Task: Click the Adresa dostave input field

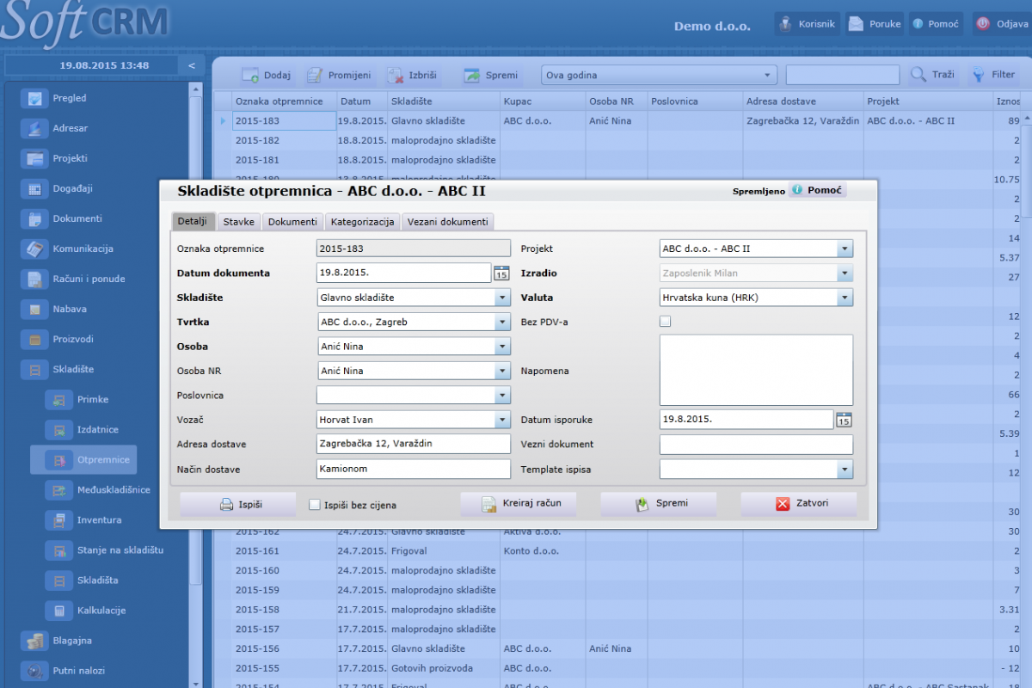Action: coord(414,445)
